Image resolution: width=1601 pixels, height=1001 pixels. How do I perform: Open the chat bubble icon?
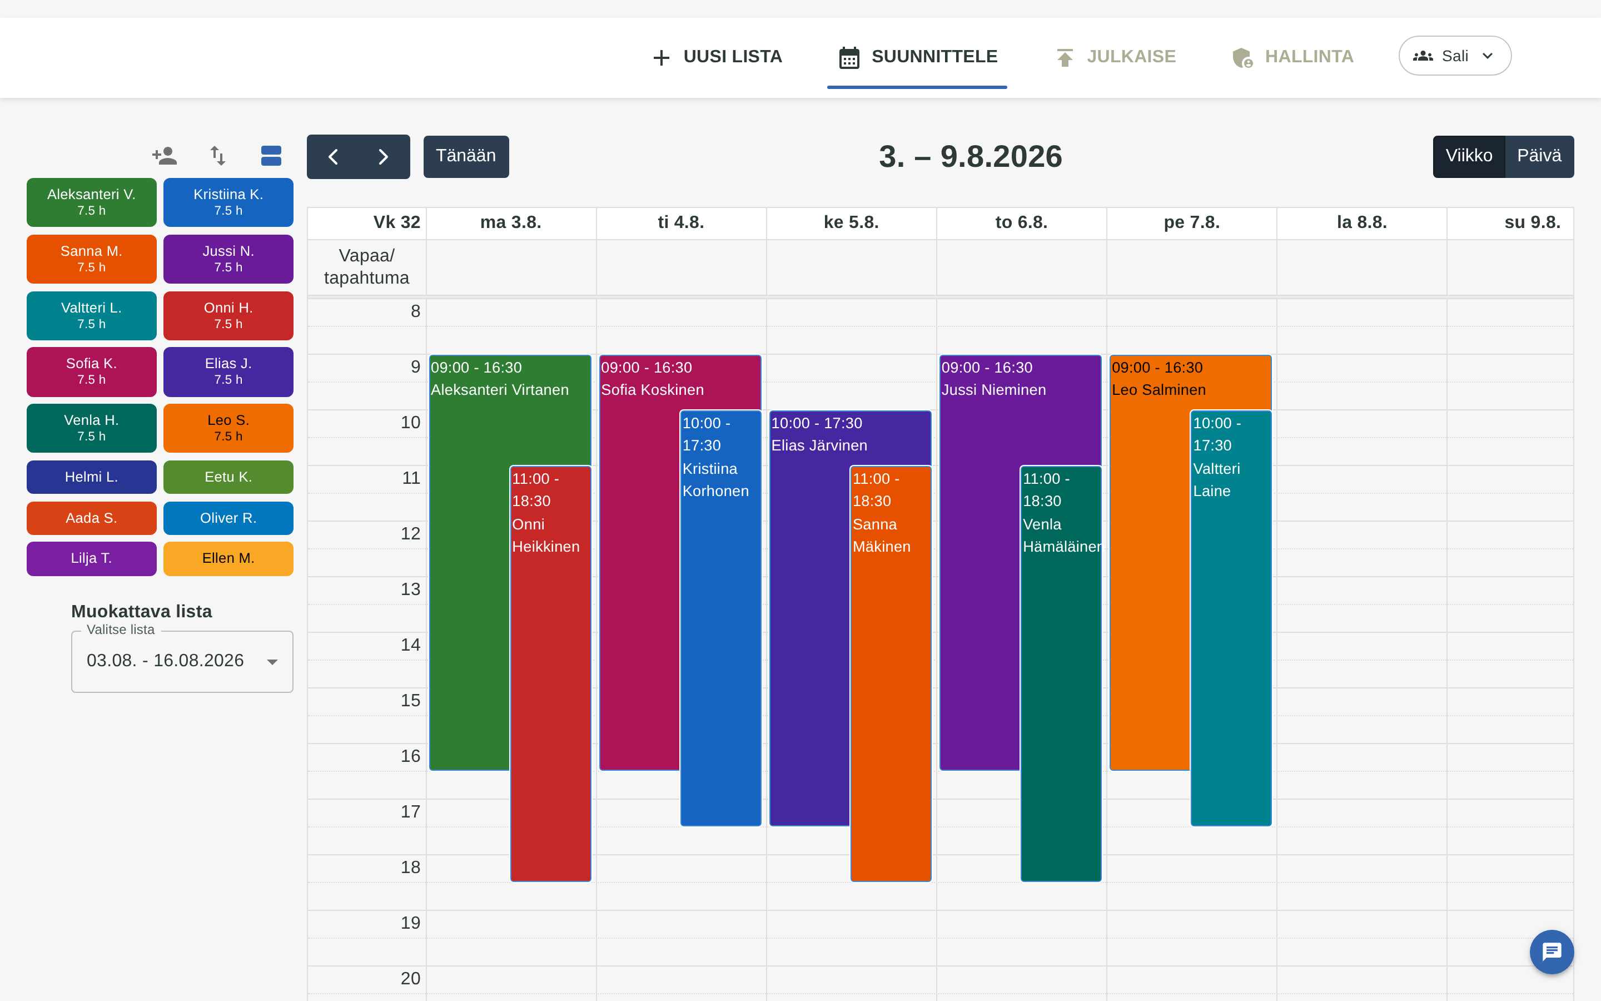[x=1552, y=952]
